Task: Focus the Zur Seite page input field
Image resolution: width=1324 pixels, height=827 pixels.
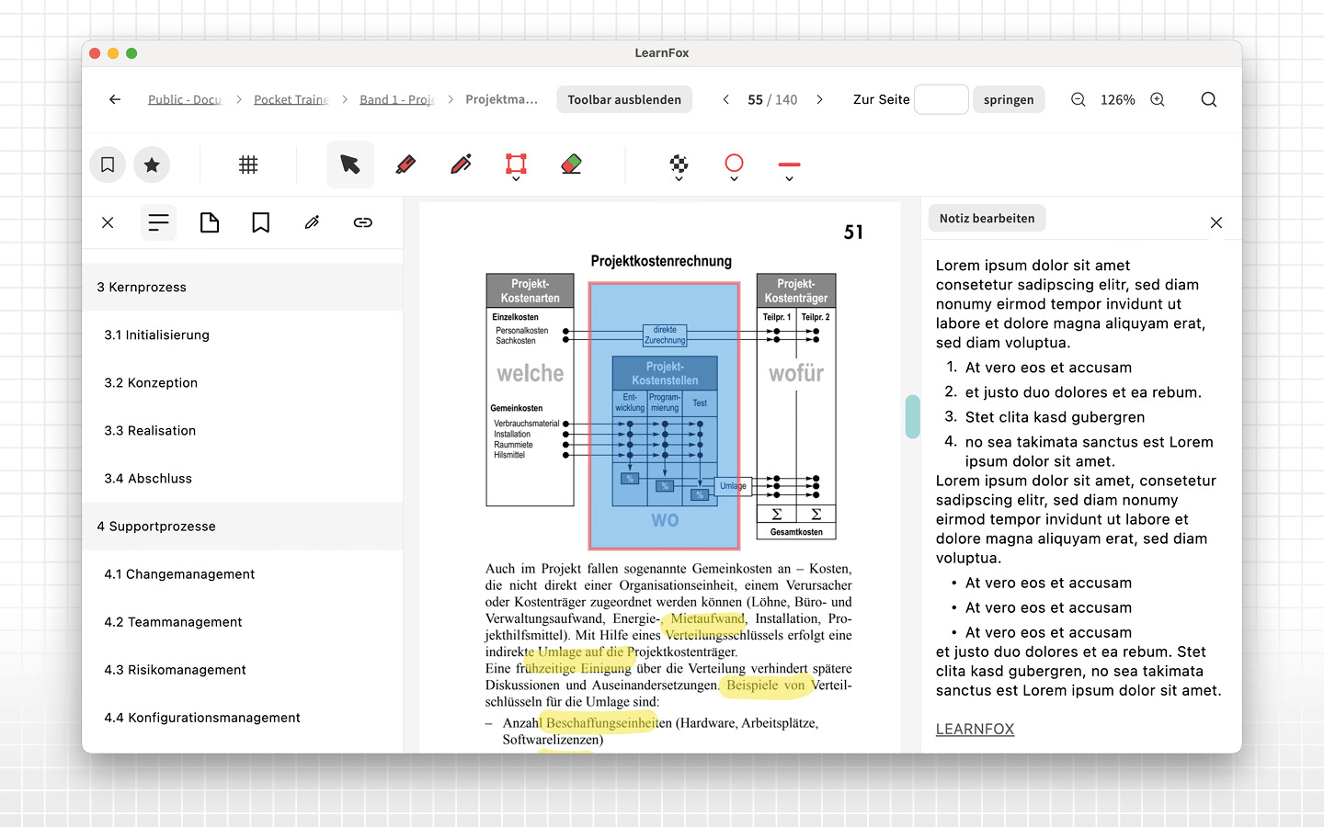Action: 942,99
